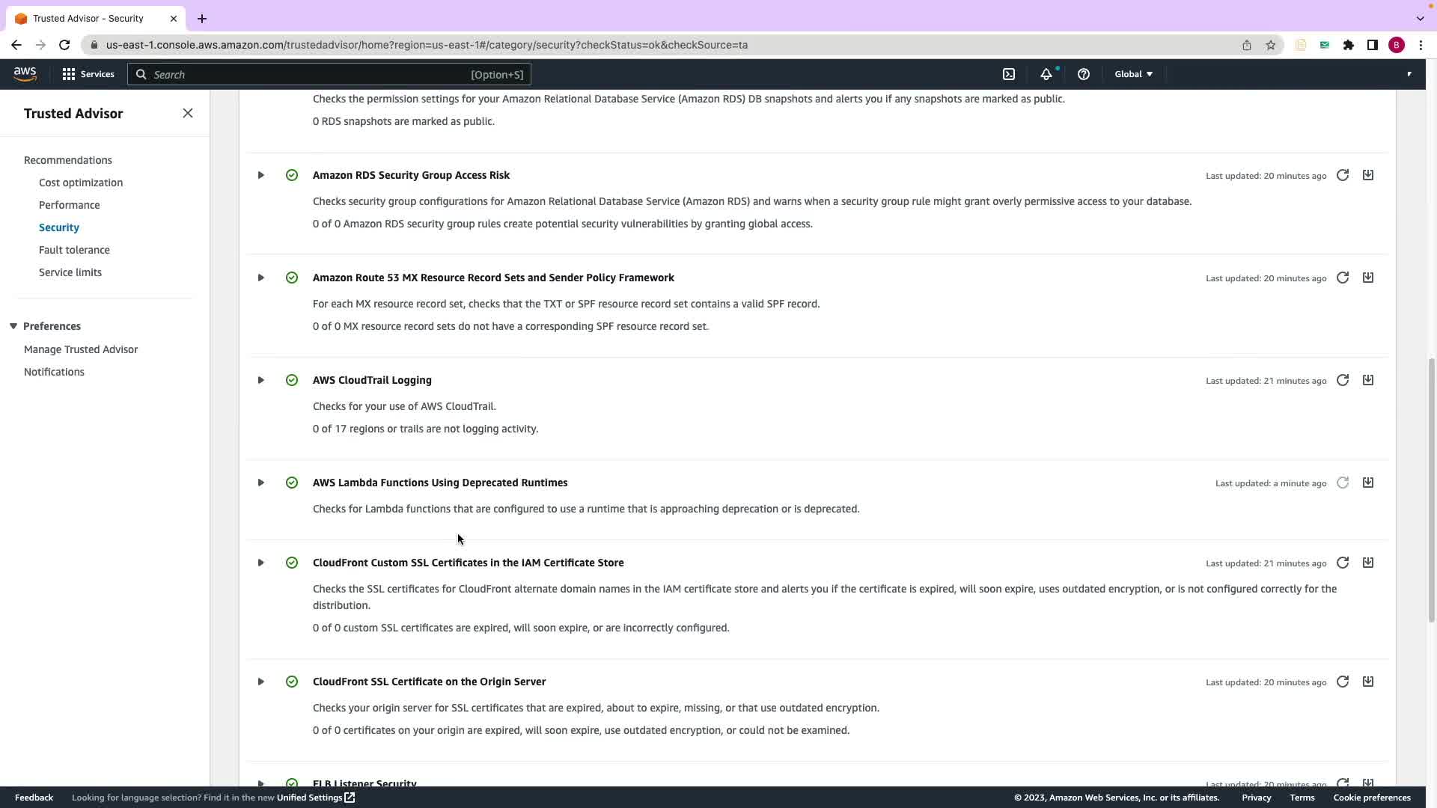Download the CloudFront Custom SSL Certificates report
Viewport: 1437px width, 808px height.
coord(1368,563)
